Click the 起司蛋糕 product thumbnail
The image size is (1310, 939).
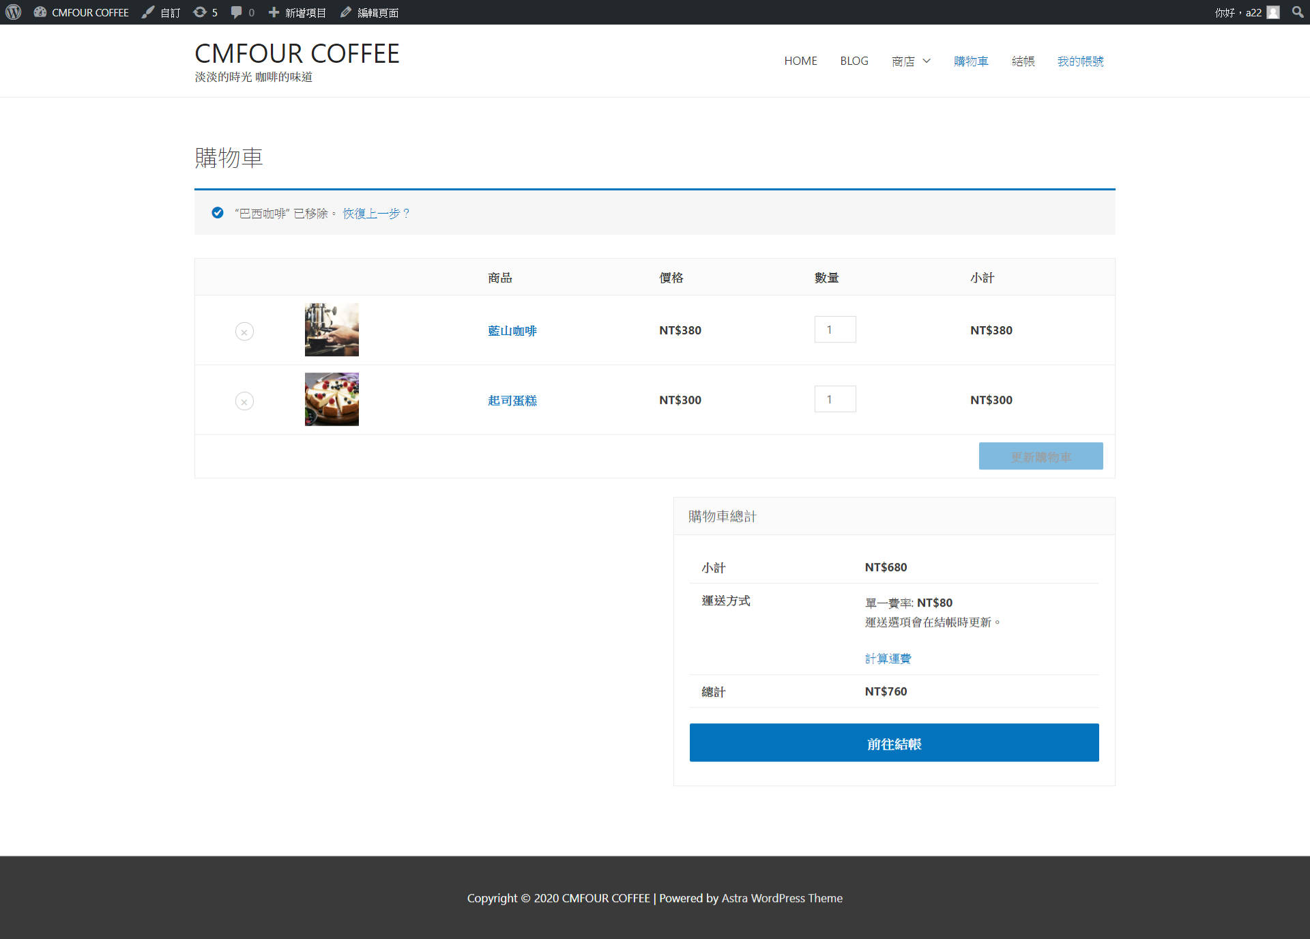332,399
